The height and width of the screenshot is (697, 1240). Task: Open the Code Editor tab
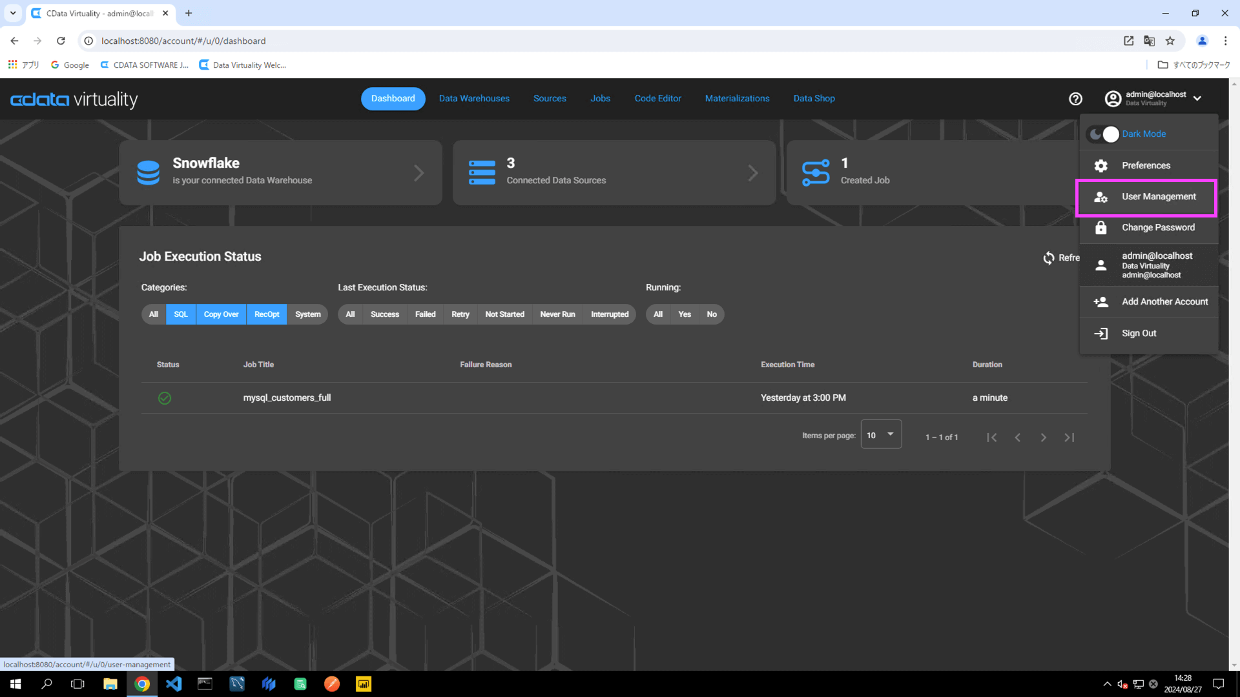click(657, 99)
